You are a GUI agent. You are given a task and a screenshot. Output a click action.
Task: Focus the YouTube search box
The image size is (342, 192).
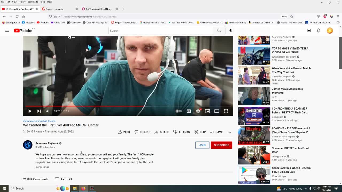[x=161, y=31]
